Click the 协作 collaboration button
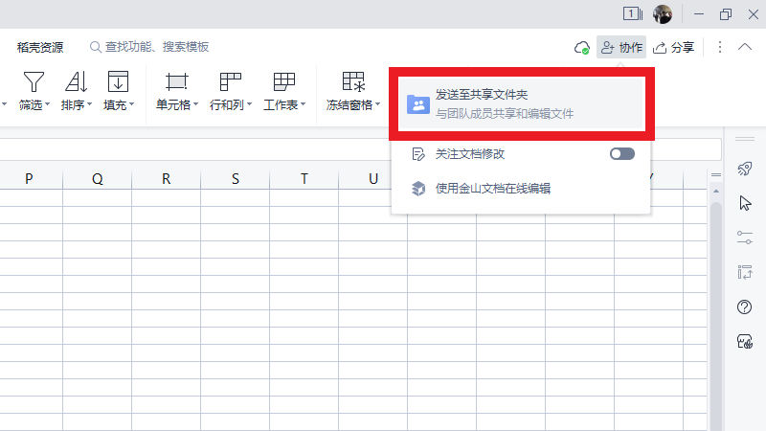 point(621,47)
